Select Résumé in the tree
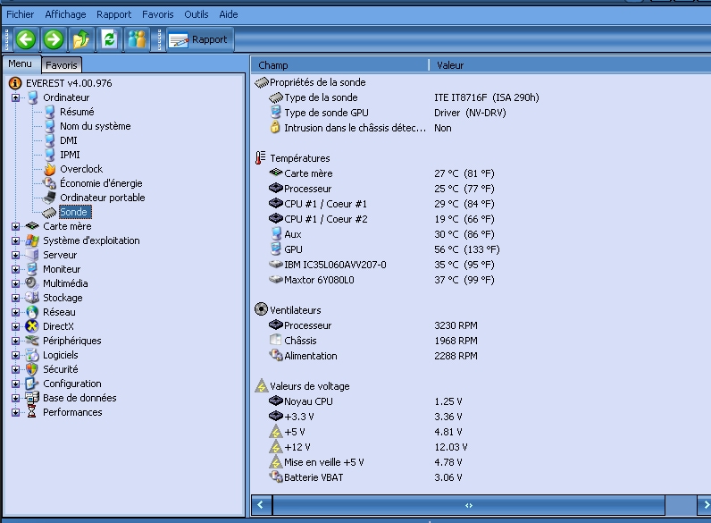711x523 pixels. point(77,112)
